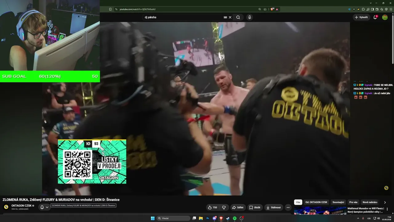
Task: Open picture-in-picture icon in the address bar
Action: point(265,9)
